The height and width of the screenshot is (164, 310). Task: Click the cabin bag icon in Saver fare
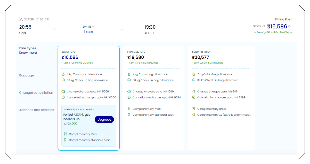coord(63,74)
